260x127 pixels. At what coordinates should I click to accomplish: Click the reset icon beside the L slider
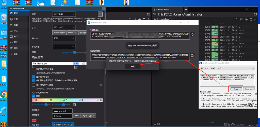pos(74,105)
